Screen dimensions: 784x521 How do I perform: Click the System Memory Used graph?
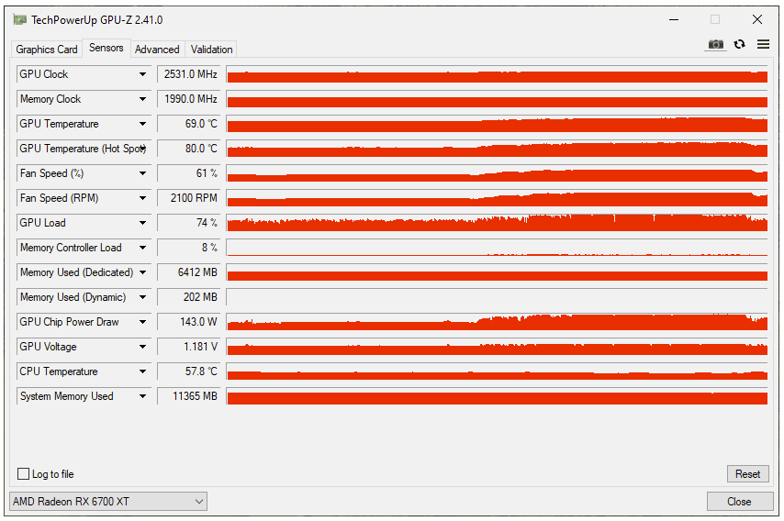click(497, 396)
